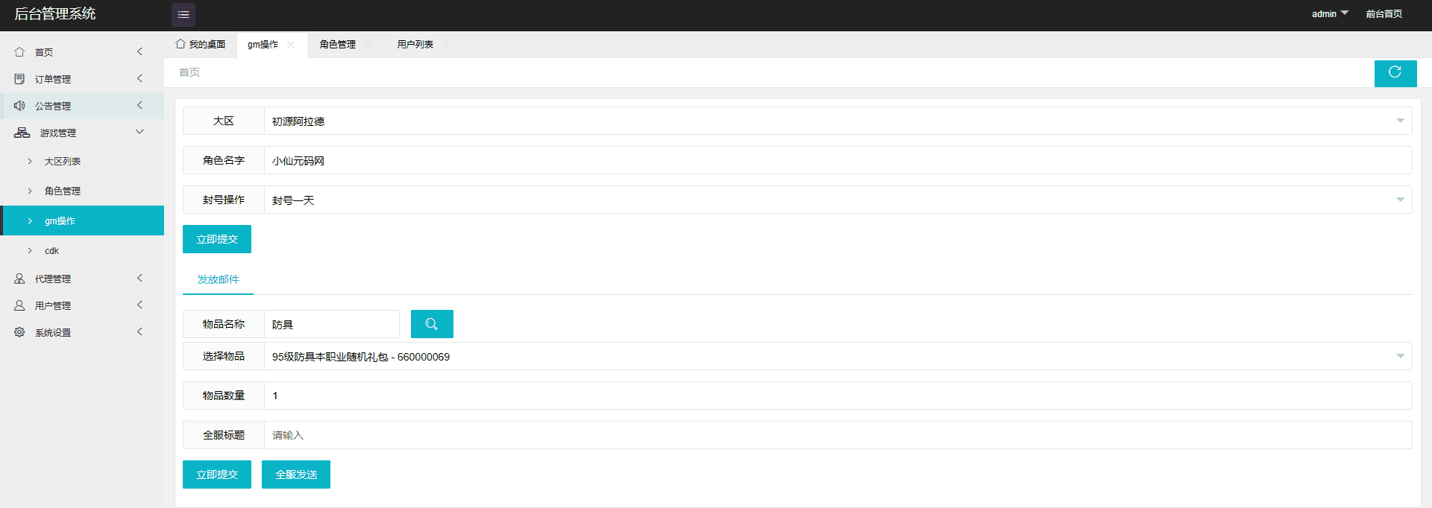The image size is (1432, 508).
Task: Click the refresh icon button
Action: [1395, 72]
